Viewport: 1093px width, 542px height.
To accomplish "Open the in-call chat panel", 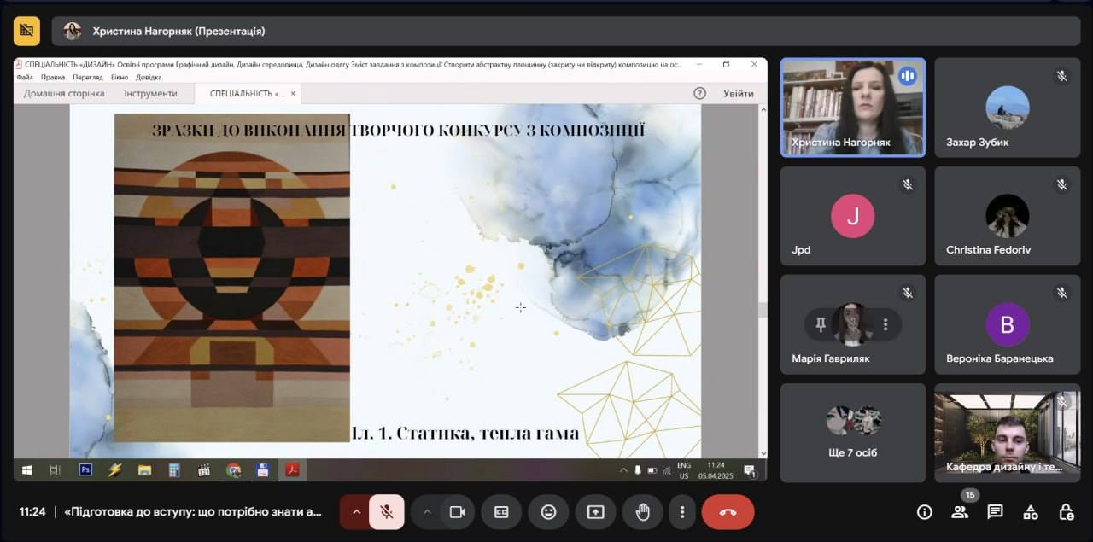I will pos(995,512).
